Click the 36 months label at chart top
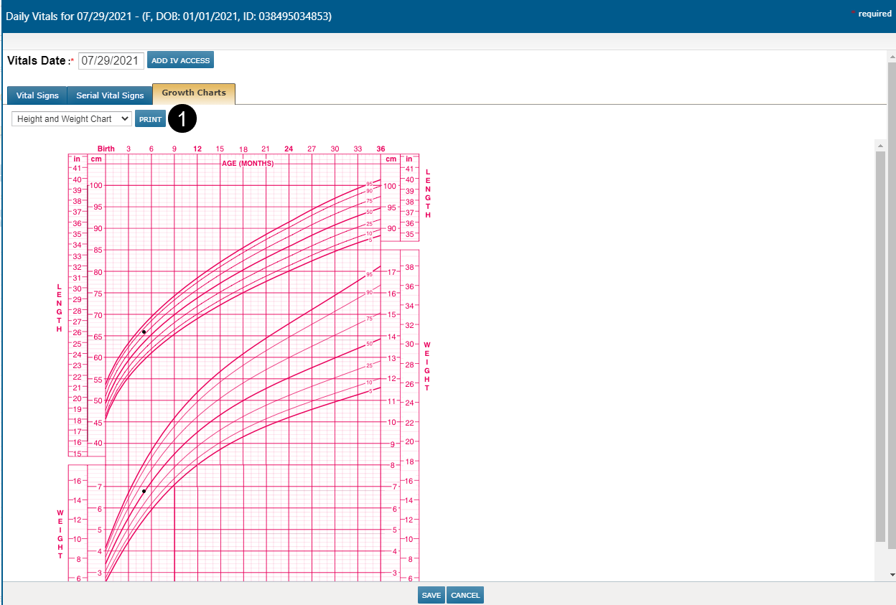 pos(381,149)
